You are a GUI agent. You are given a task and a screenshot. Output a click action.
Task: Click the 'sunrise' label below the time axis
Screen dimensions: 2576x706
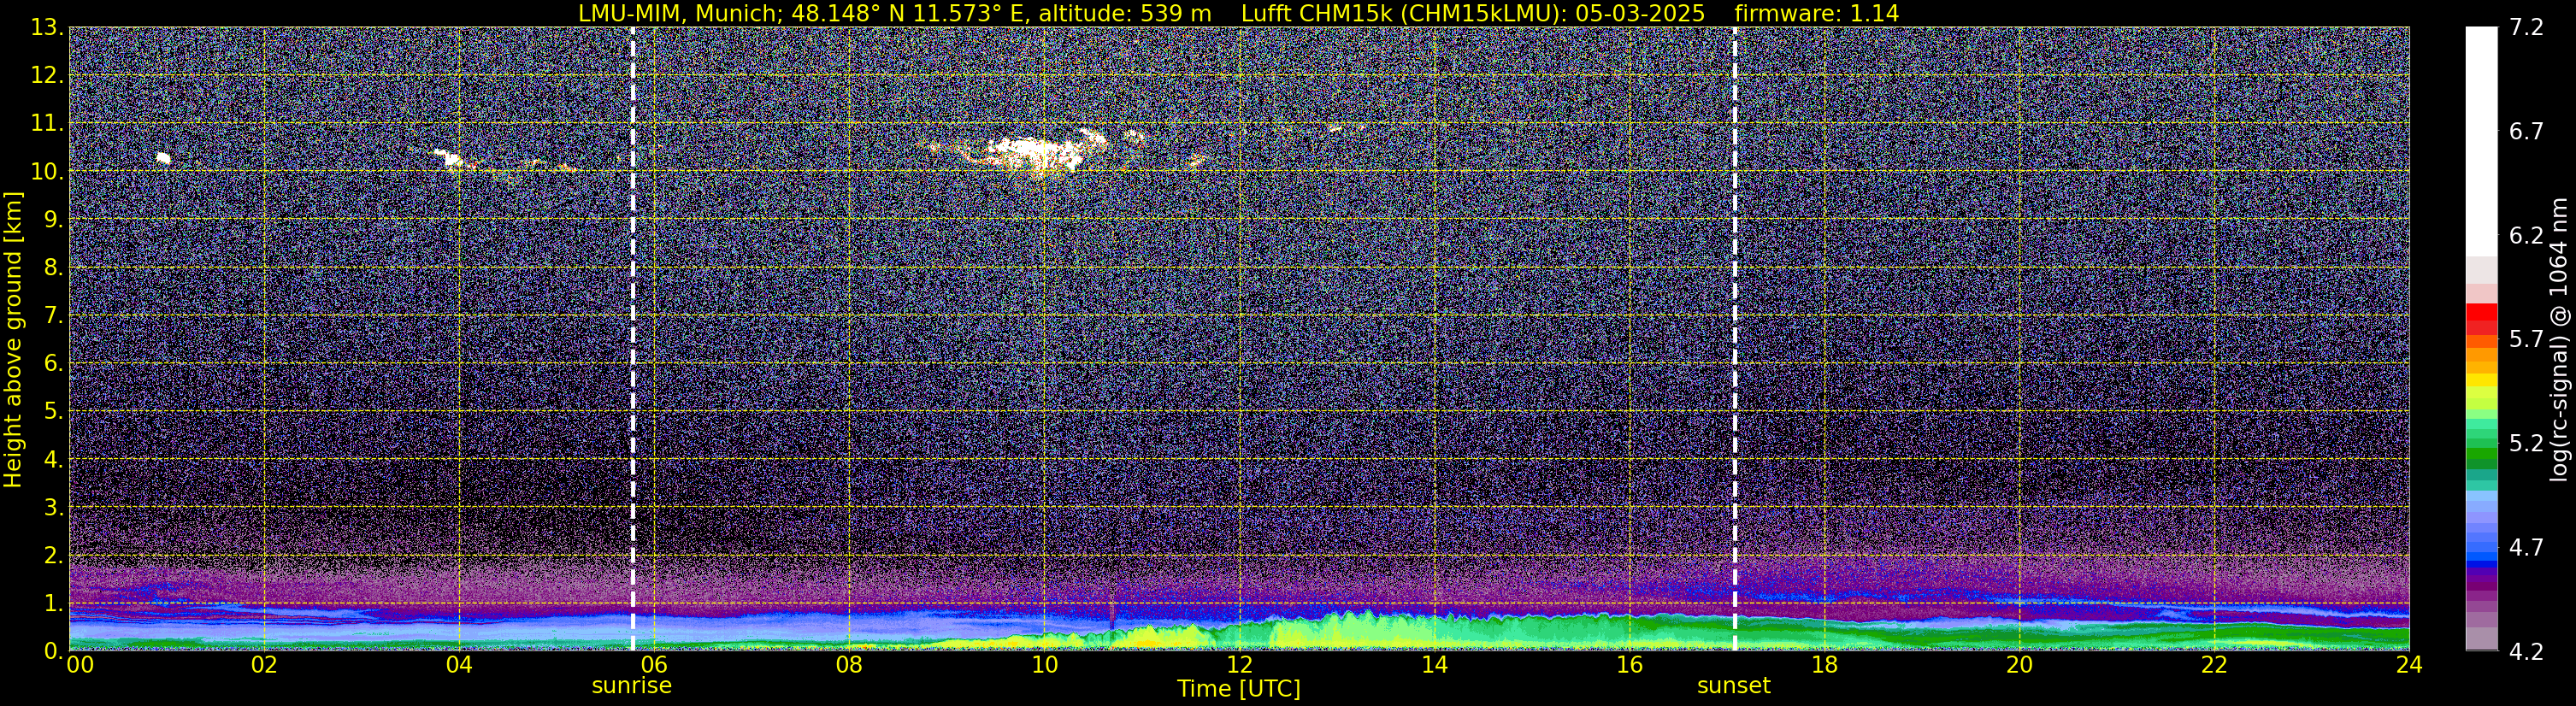coord(632,686)
